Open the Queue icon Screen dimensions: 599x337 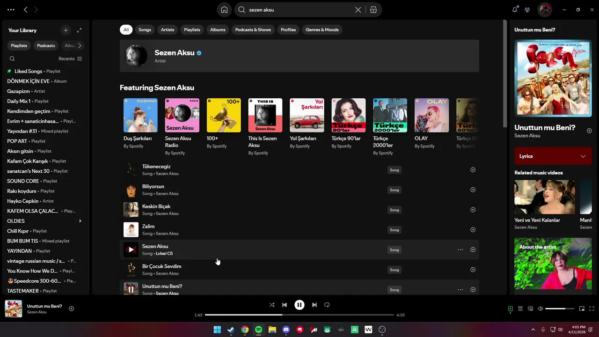tap(520, 308)
